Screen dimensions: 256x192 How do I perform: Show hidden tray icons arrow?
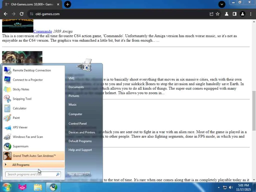pyautogui.click(x=219, y=187)
